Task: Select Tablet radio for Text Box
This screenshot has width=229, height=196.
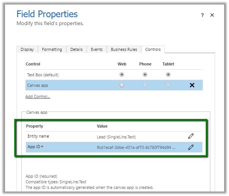Action: pos(168,75)
